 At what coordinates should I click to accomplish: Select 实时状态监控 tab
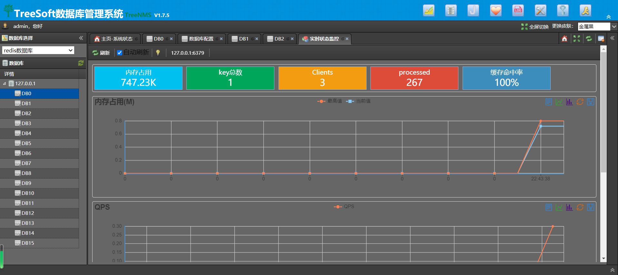coord(324,39)
